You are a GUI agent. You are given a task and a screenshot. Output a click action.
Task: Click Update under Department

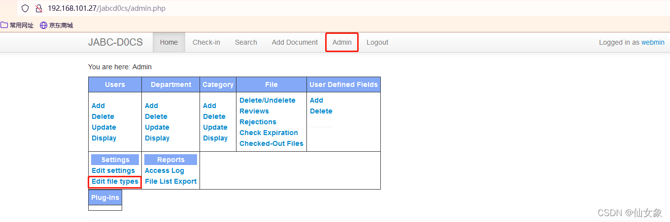click(157, 127)
